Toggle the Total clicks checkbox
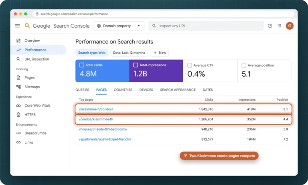 [x=82, y=65]
